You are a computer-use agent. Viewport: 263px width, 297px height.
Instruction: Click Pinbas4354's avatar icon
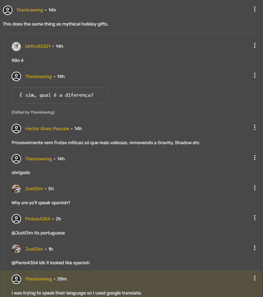pyautogui.click(x=16, y=219)
